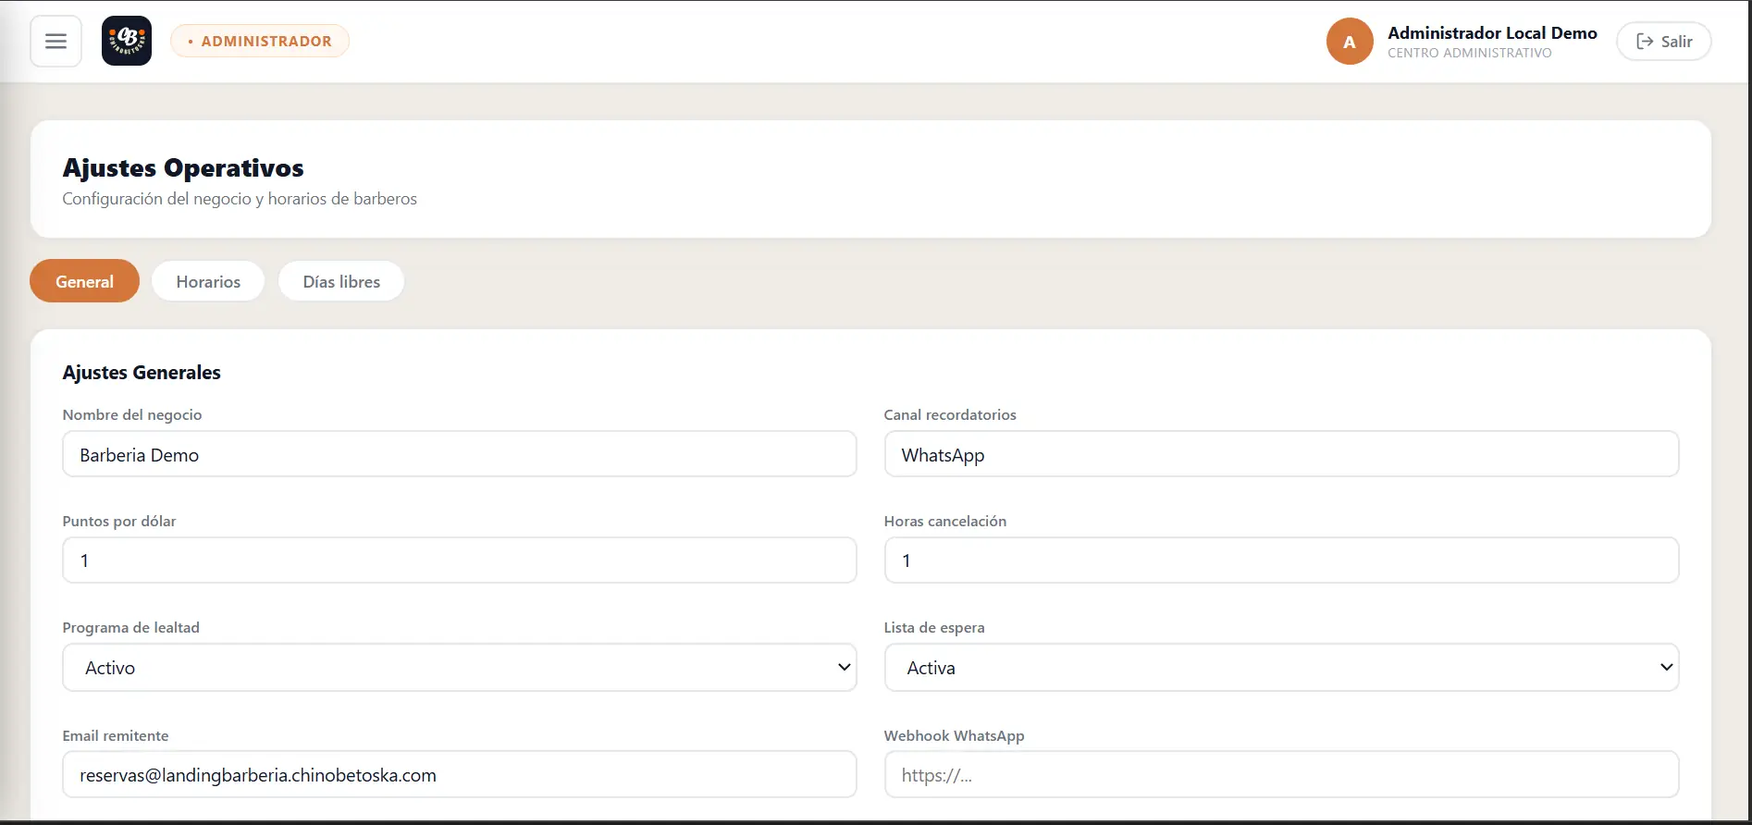The width and height of the screenshot is (1752, 825).
Task: Open the Días libres tab
Action: (341, 281)
